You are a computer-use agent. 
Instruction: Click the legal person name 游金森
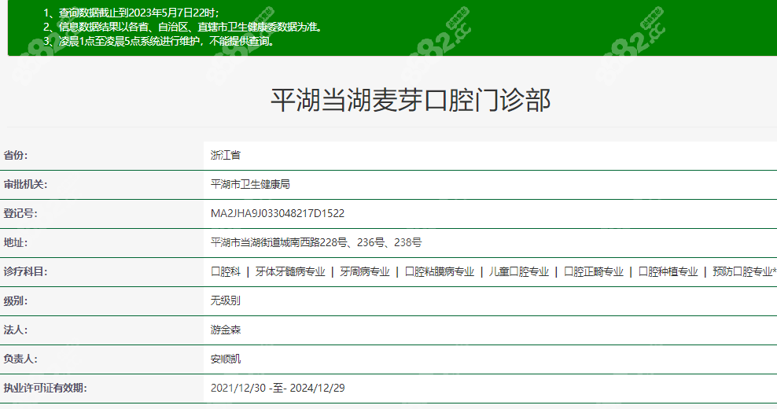[x=226, y=330]
